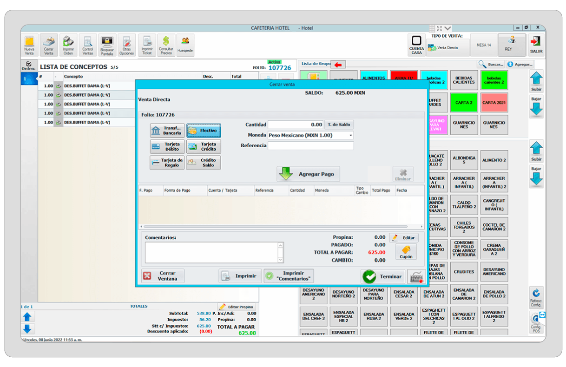Click the green Agregar Pago button

coord(309,174)
